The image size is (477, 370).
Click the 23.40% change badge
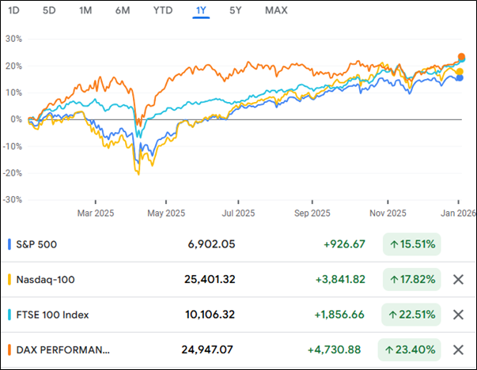pyautogui.click(x=411, y=349)
